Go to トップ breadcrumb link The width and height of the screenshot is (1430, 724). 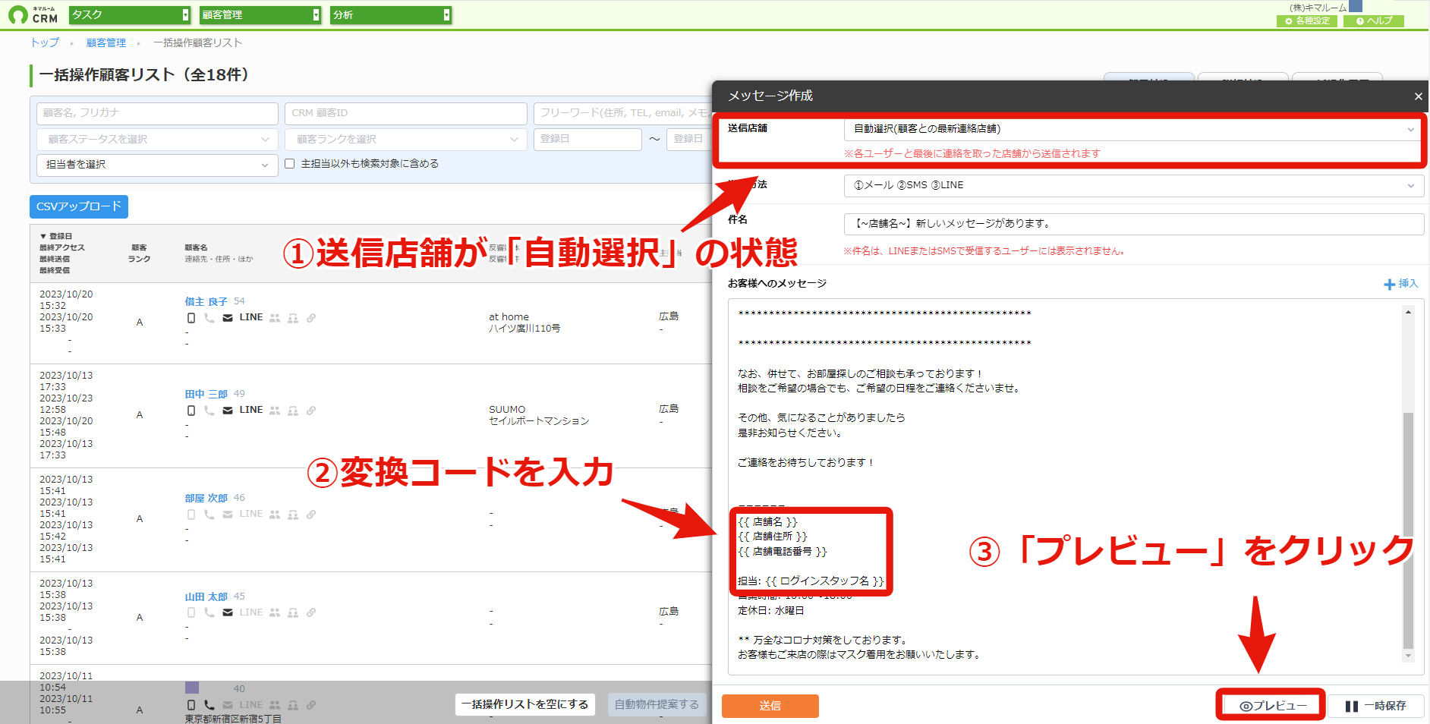click(x=45, y=43)
